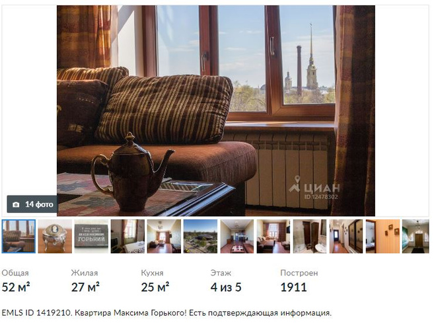436x329 pixels.
Task: Click the ЦИАН watermark logo on photo
Action: (314, 188)
